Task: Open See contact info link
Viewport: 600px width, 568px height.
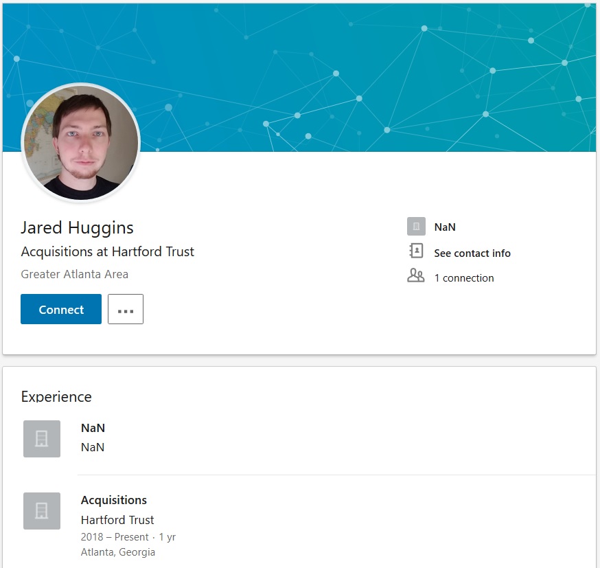Action: (x=472, y=253)
